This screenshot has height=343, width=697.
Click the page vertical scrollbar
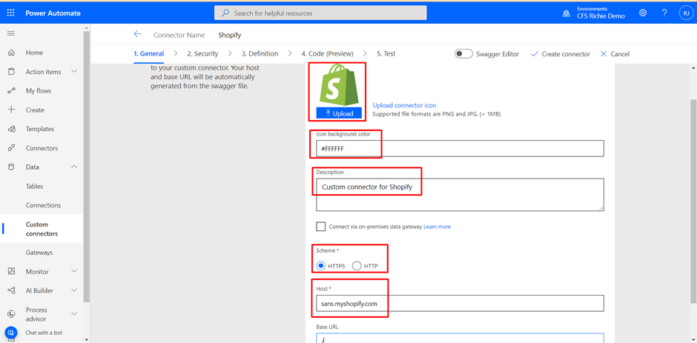tap(693, 200)
